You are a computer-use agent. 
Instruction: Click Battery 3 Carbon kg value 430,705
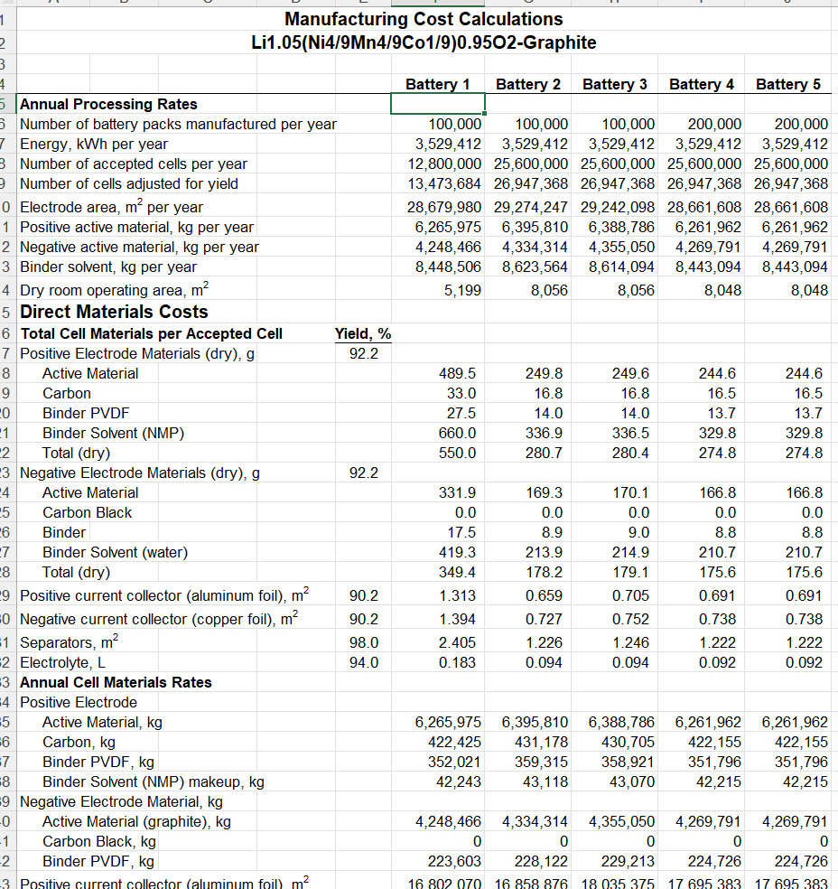pos(628,742)
